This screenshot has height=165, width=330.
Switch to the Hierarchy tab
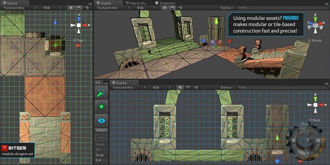(x=136, y=3)
